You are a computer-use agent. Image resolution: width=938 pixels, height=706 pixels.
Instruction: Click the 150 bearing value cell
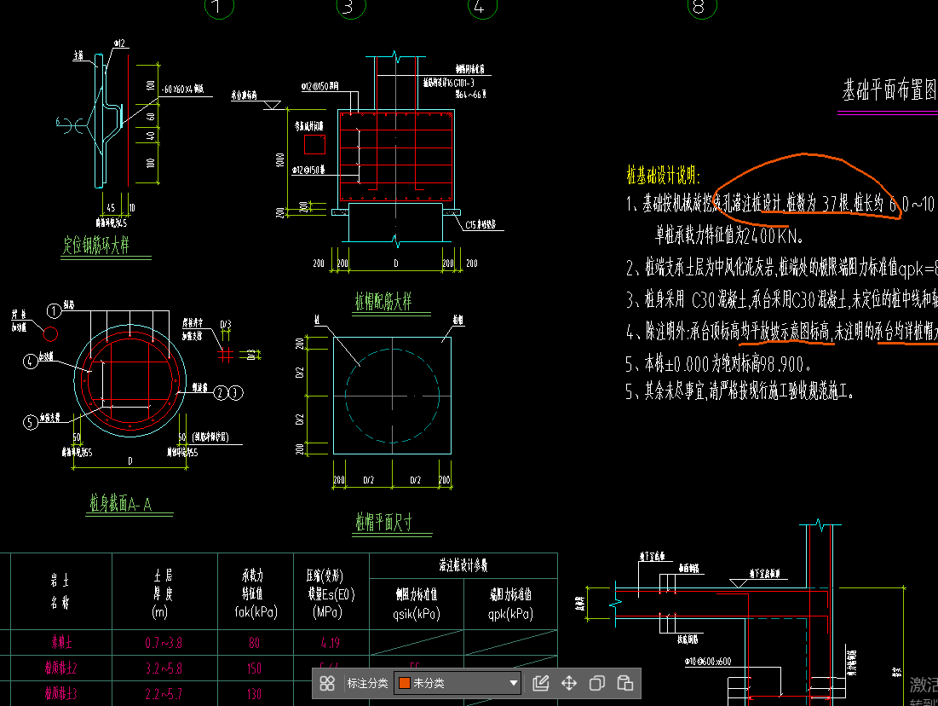tap(254, 668)
